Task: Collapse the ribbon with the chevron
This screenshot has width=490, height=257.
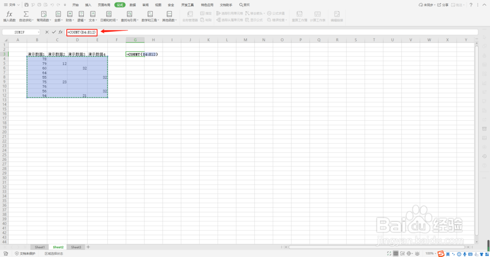Action: click(x=485, y=5)
